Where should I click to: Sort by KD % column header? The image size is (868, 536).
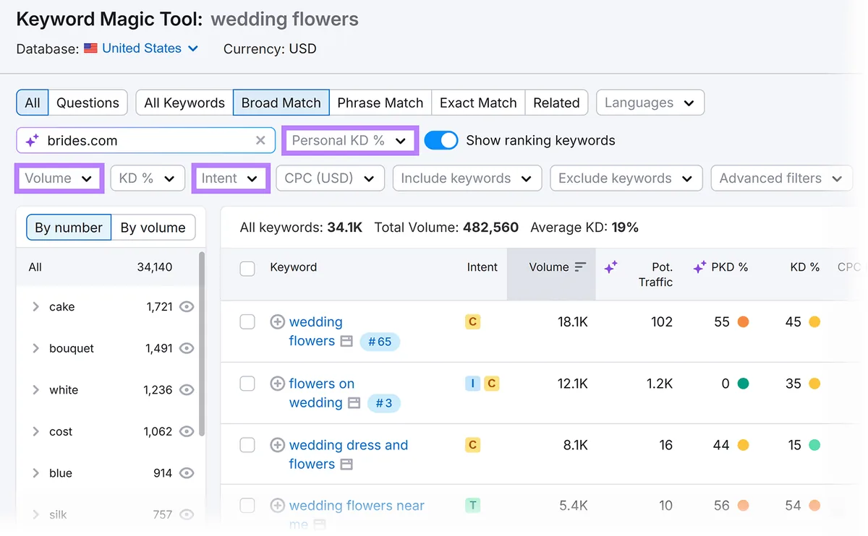tap(804, 267)
